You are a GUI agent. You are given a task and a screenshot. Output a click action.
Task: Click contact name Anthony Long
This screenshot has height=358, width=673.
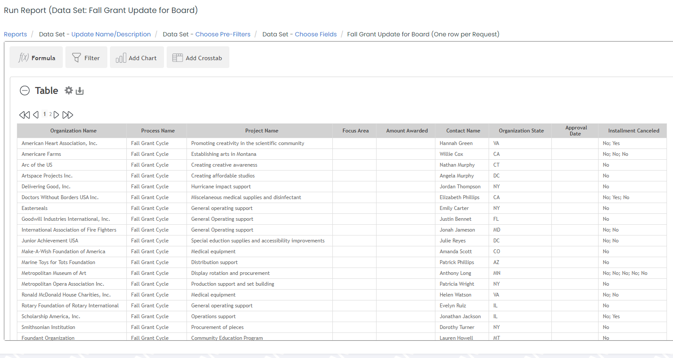(x=455, y=273)
